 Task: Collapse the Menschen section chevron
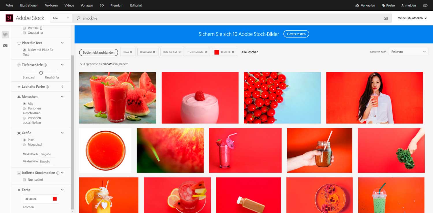click(62, 97)
